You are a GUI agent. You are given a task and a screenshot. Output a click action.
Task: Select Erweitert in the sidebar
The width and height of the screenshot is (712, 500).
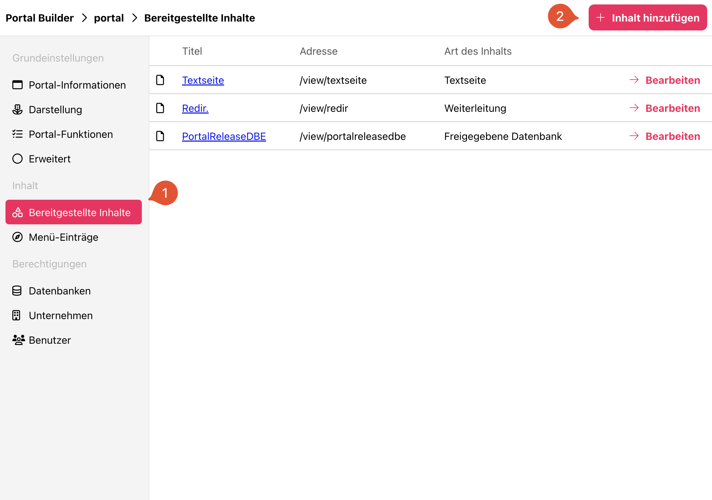(x=74, y=159)
